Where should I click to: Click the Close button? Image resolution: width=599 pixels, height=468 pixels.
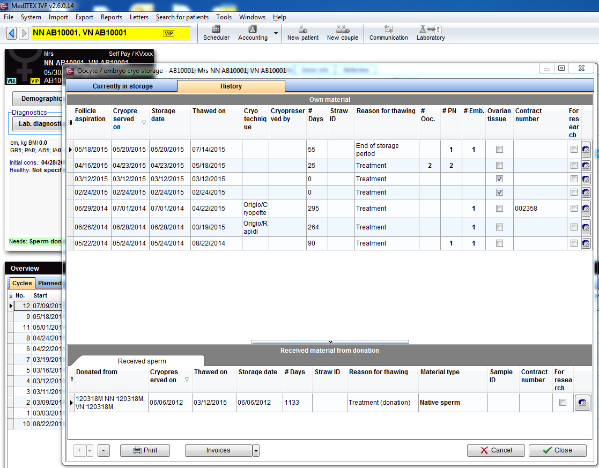pyautogui.click(x=557, y=450)
